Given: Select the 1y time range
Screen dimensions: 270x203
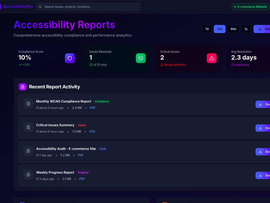Looking at the screenshot, I should tap(246, 29).
